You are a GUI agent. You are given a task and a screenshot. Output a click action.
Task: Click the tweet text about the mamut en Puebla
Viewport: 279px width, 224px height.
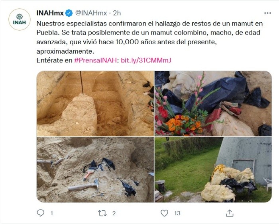point(149,37)
